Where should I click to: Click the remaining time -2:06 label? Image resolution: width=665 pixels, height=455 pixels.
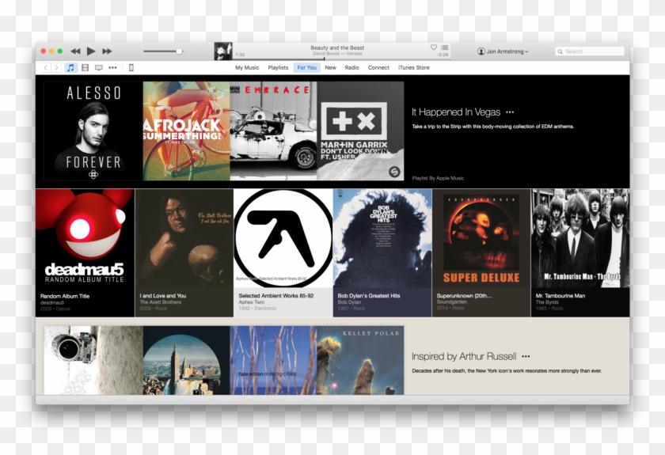443,55
